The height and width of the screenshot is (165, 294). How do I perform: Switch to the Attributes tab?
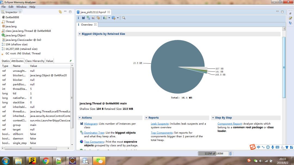tap(17, 61)
